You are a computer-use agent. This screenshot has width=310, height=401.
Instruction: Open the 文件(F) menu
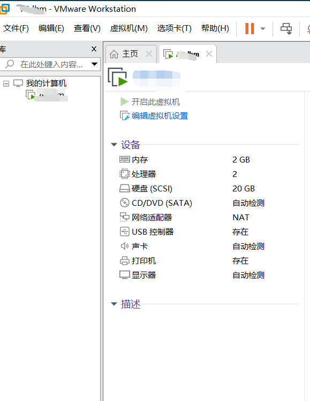tap(16, 28)
